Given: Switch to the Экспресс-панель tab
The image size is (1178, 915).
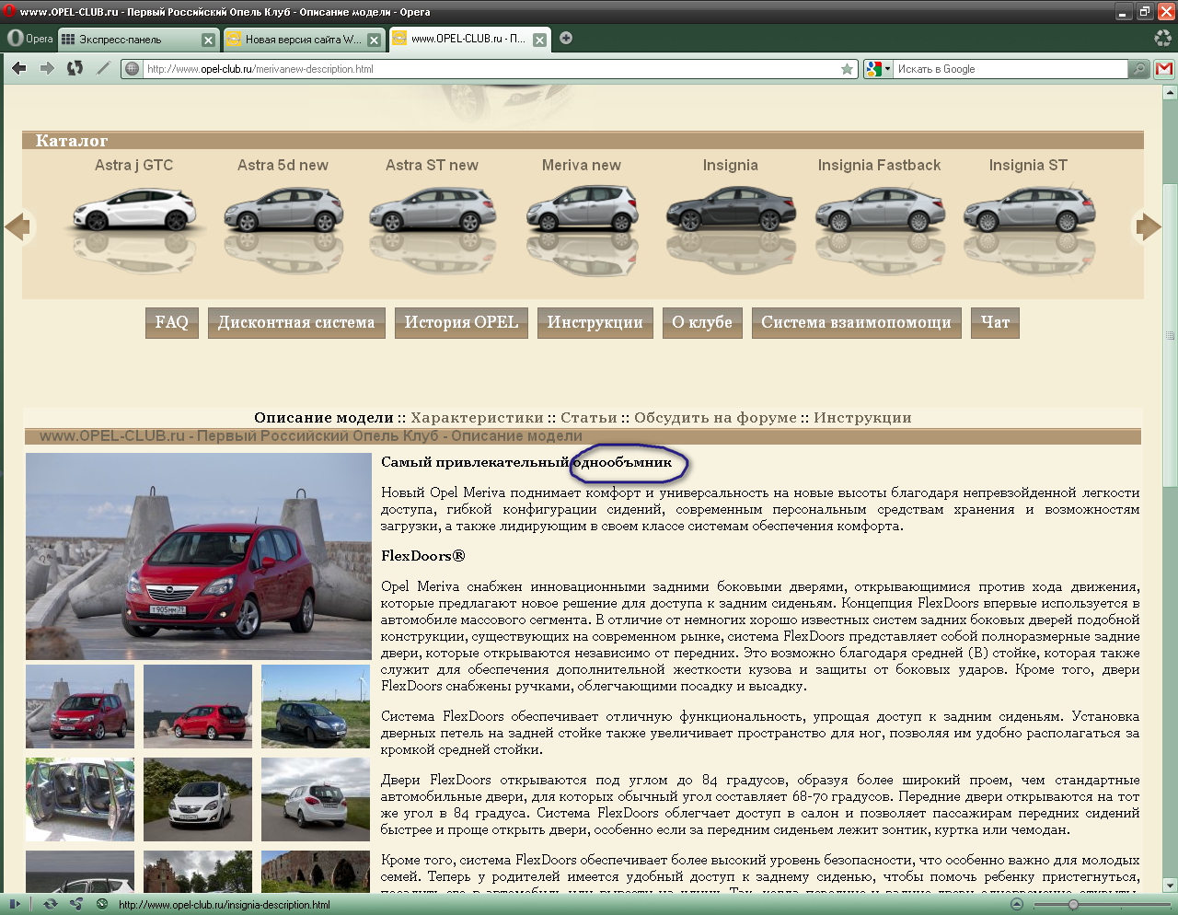Looking at the screenshot, I should [x=129, y=40].
